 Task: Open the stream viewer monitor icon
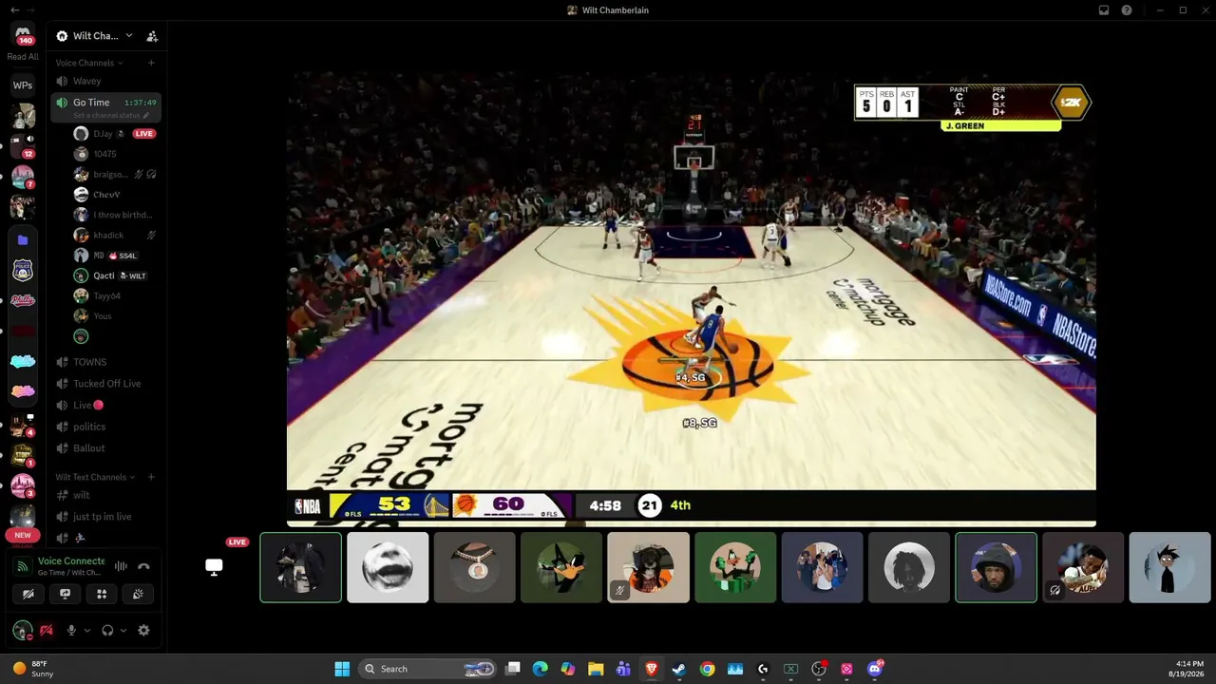click(214, 567)
